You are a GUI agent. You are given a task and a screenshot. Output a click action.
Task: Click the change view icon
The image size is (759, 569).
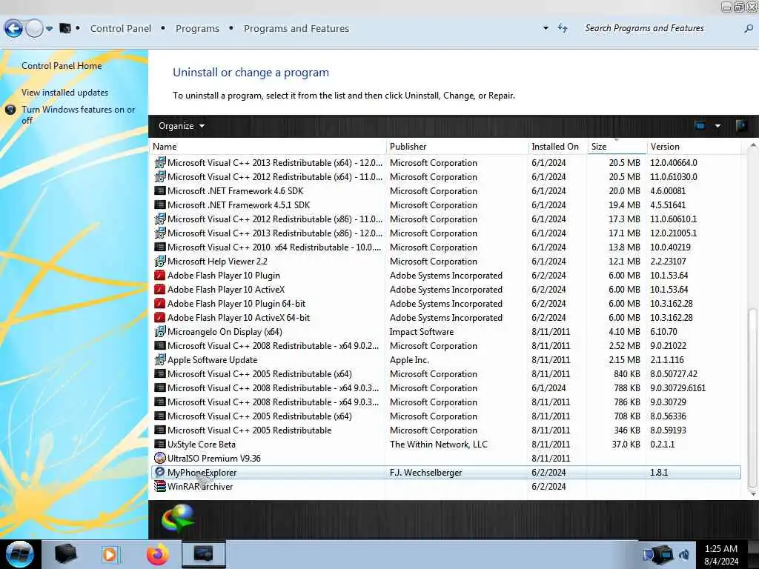click(x=700, y=126)
